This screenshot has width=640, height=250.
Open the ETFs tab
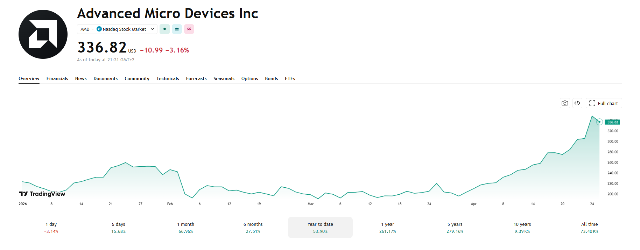click(290, 78)
